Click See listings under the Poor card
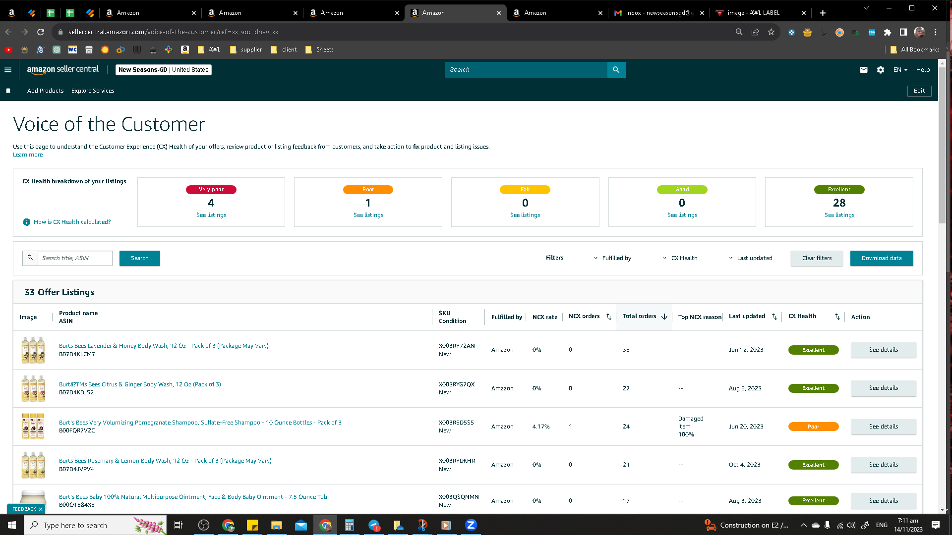This screenshot has width=952, height=535. tap(368, 215)
